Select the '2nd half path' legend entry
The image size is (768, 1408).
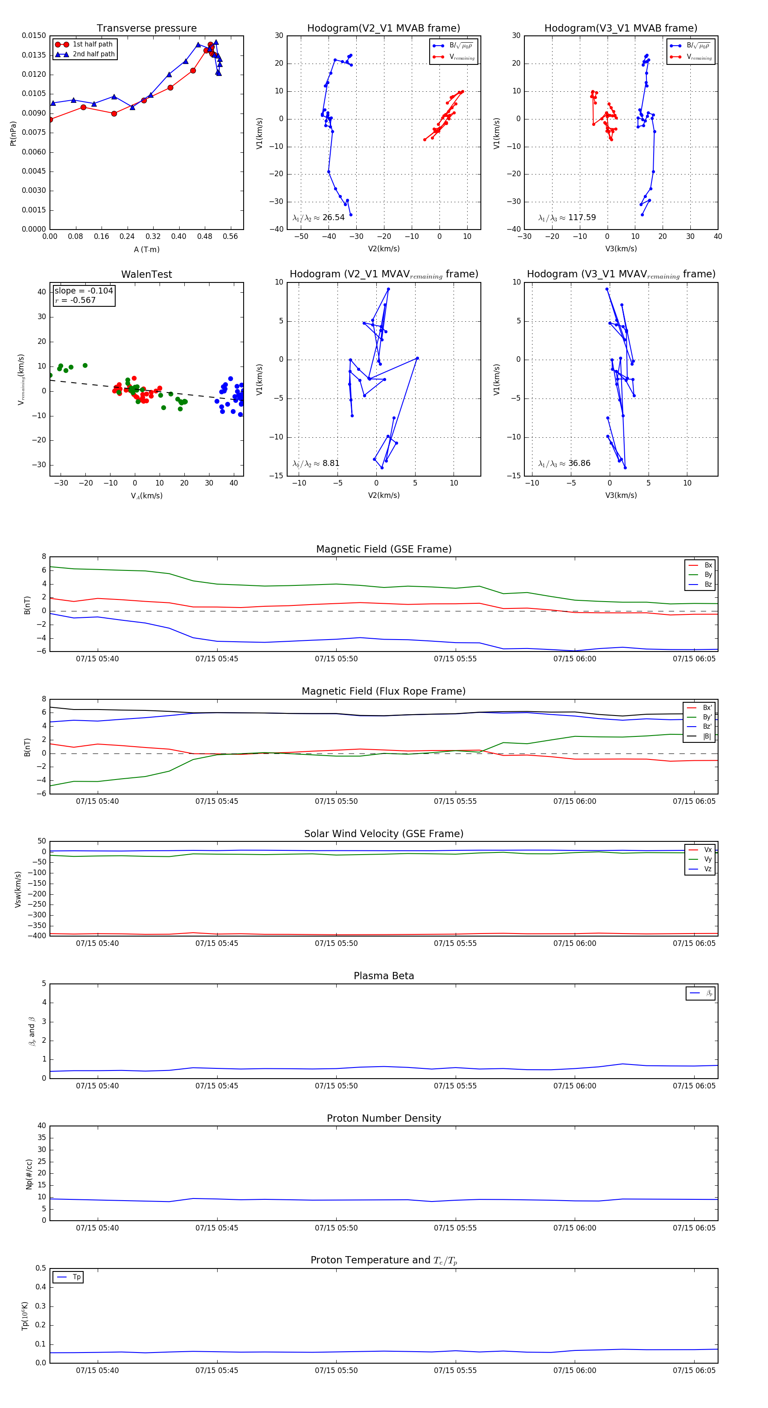[85, 54]
